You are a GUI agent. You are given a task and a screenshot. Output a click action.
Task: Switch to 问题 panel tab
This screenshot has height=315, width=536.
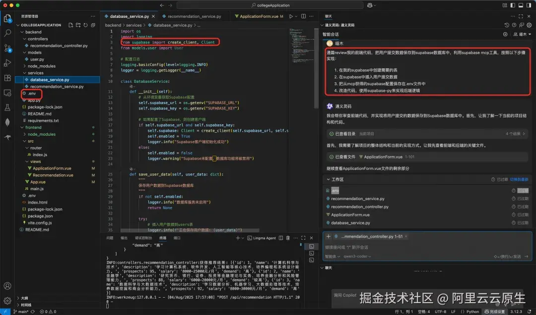click(x=110, y=238)
